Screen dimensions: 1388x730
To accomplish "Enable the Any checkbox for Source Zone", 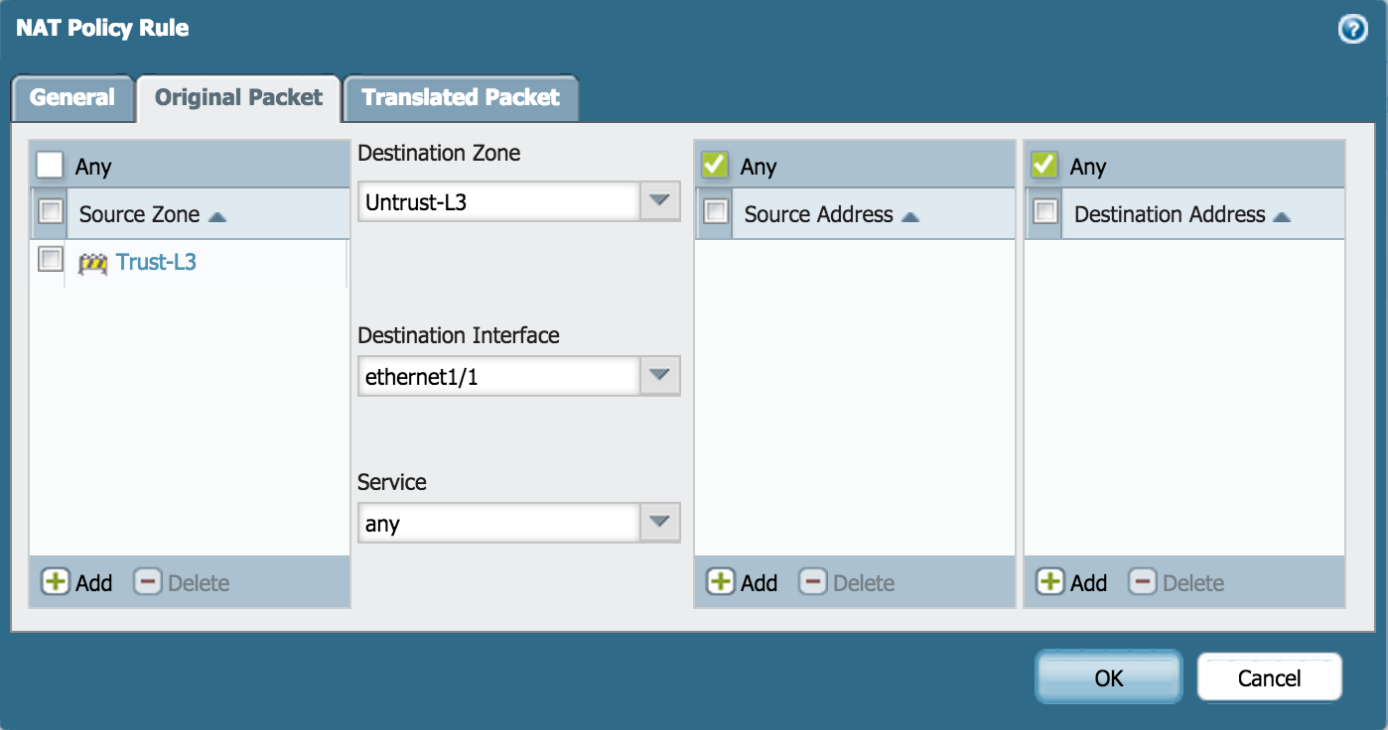I will pos(50,165).
